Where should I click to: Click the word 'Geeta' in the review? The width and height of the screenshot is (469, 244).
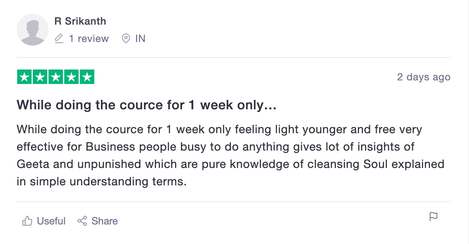pyautogui.click(x=33, y=164)
